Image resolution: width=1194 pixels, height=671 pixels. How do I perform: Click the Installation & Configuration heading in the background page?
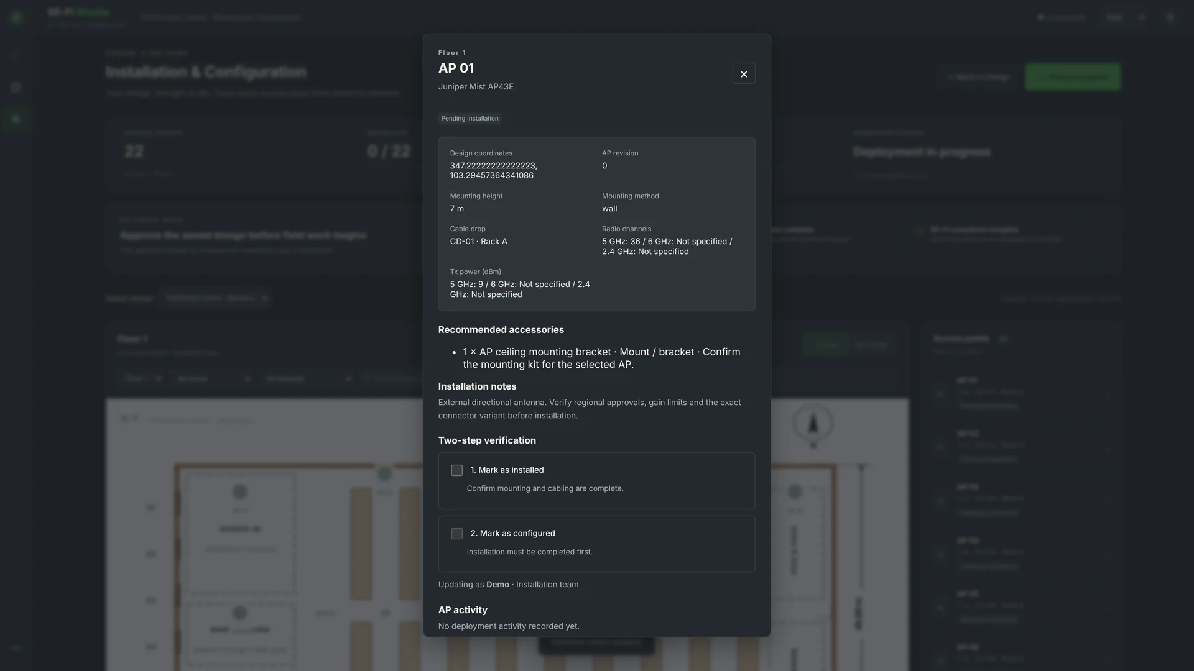[x=206, y=72]
